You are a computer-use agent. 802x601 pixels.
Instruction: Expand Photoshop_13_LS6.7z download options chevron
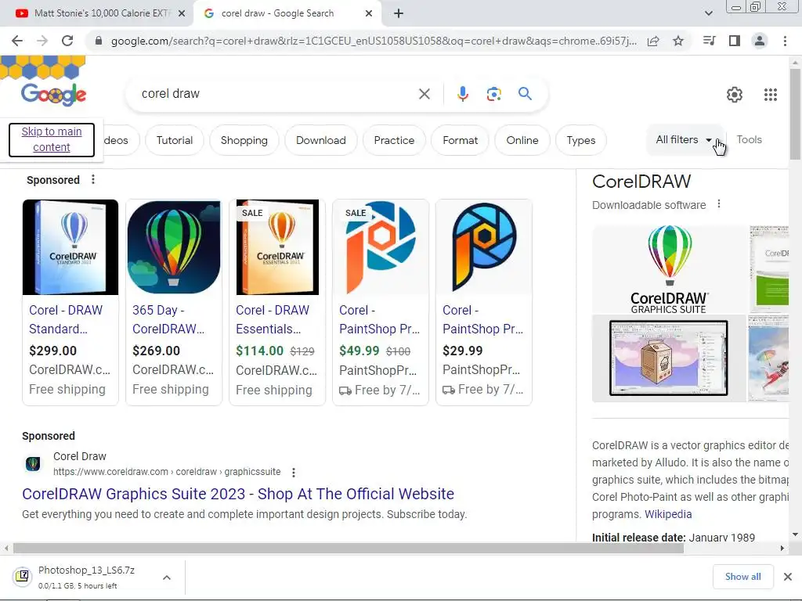167,578
